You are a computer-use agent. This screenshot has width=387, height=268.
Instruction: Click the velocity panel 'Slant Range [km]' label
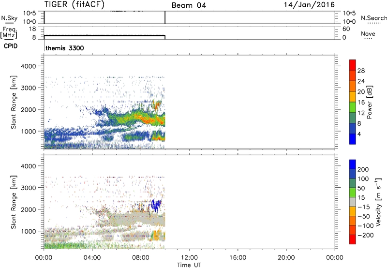click(x=14, y=202)
